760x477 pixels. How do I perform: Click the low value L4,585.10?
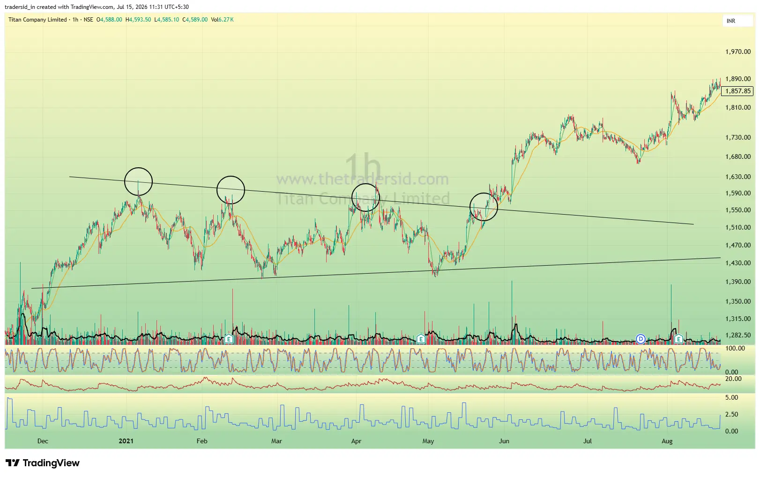(x=167, y=20)
